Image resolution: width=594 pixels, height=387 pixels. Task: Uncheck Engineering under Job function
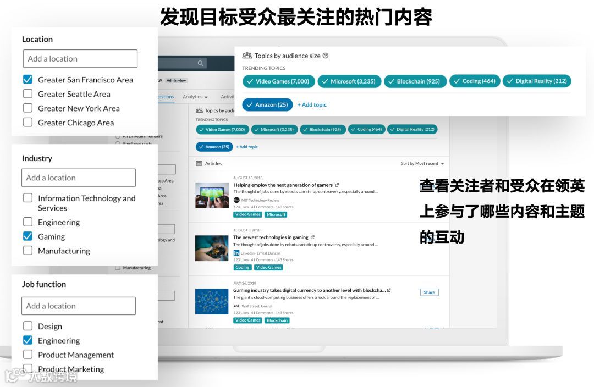[x=28, y=340]
